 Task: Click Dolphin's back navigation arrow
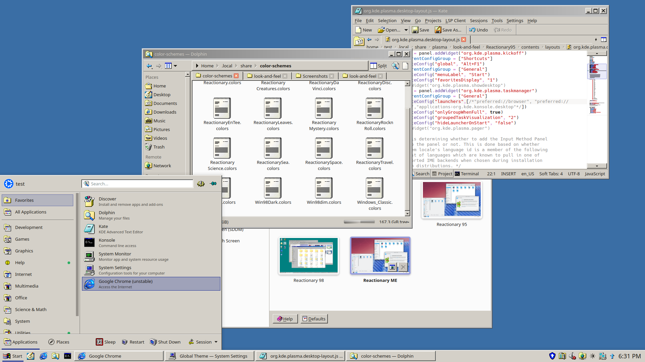[x=149, y=66]
